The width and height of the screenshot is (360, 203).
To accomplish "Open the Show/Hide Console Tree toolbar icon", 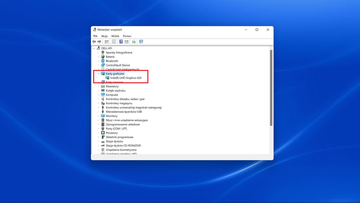I will coord(107,41).
